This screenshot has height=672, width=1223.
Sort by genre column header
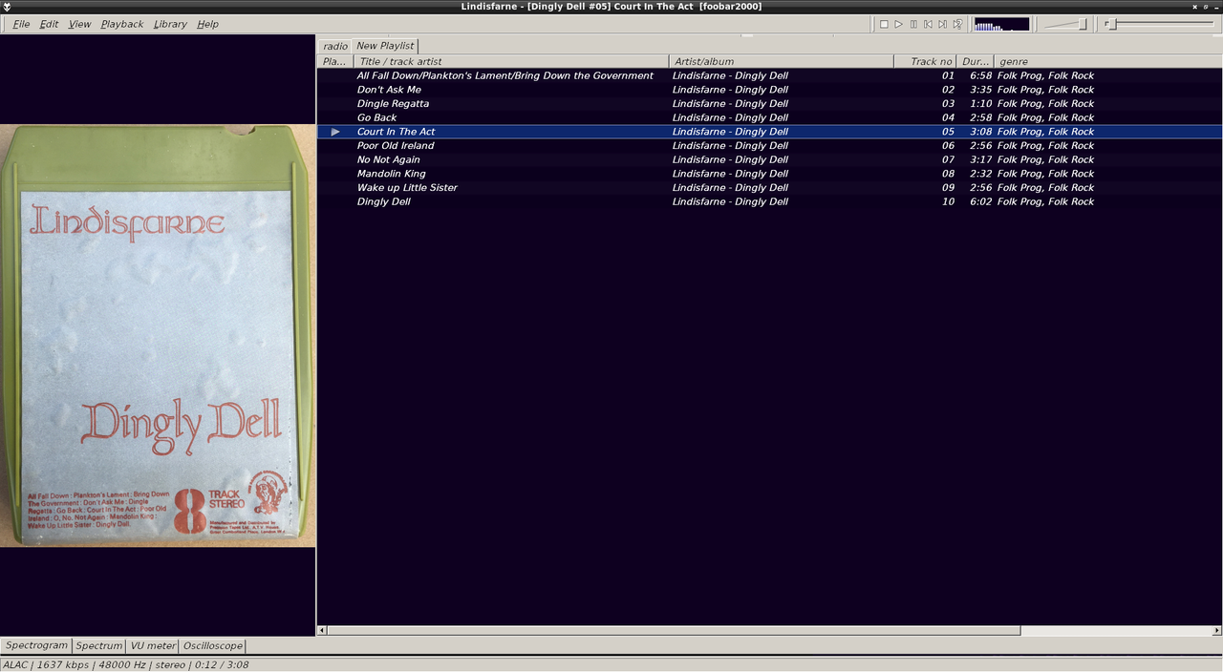coord(1108,61)
